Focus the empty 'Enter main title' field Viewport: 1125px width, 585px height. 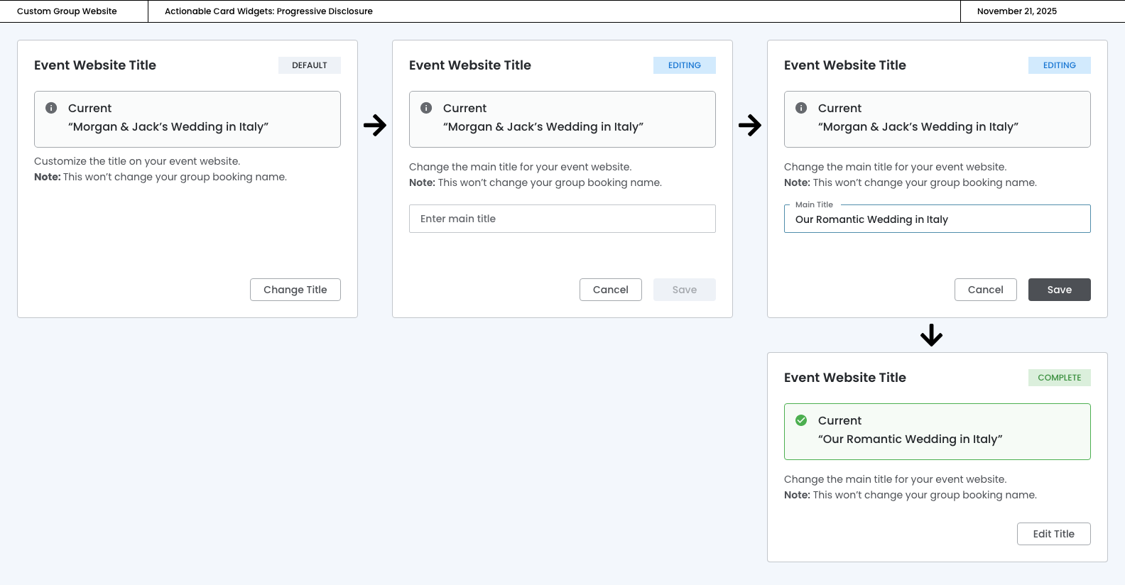pyautogui.click(x=562, y=219)
